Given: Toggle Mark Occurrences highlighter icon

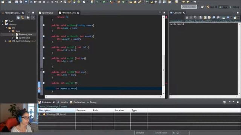Looking at the screenshot, I should click(152, 2).
